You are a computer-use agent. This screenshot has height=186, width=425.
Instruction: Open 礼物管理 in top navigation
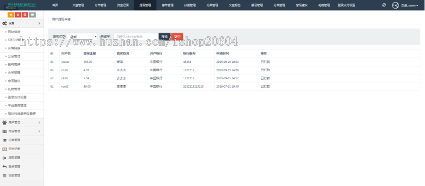click(x=324, y=5)
